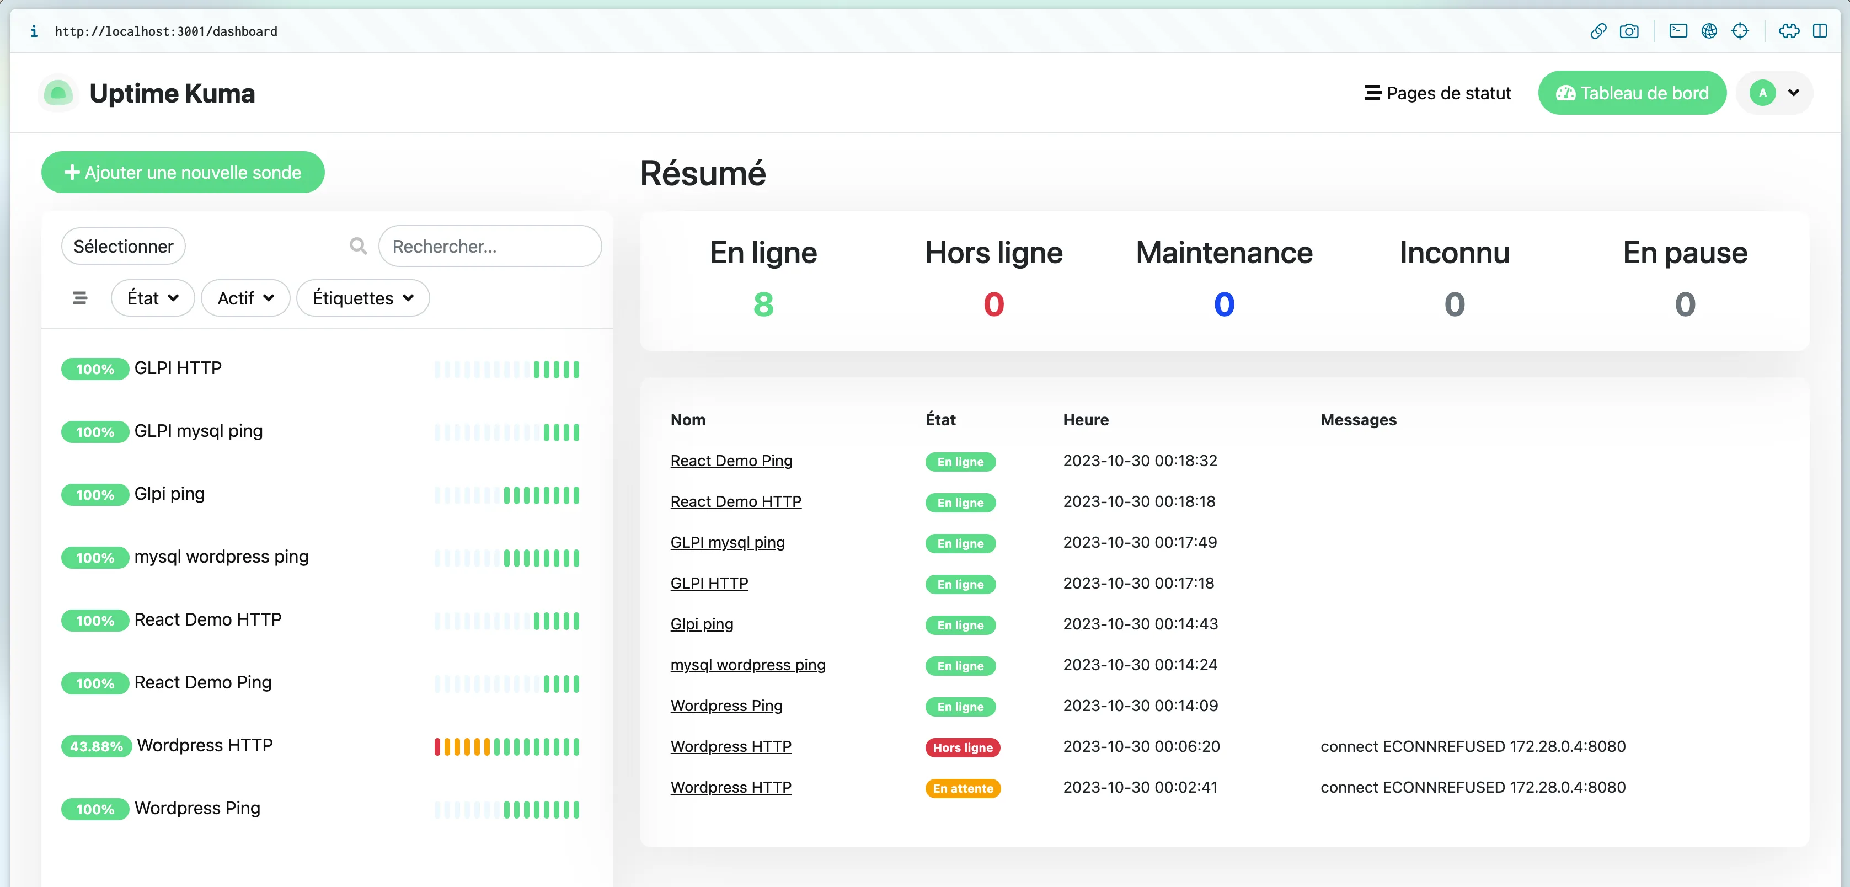Click the Uptime Kuma title text
Screen dimensions: 1850x887
(x=172, y=93)
